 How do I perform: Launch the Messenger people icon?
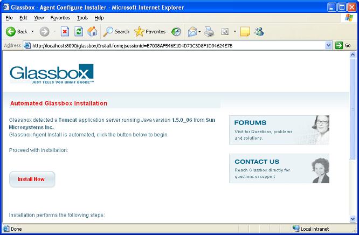(259, 32)
